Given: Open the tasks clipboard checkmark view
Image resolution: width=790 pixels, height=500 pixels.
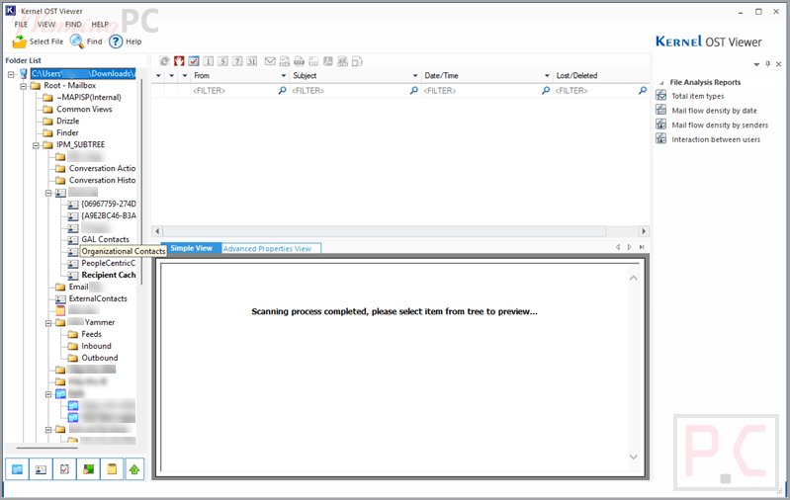Looking at the screenshot, I should click(x=64, y=469).
